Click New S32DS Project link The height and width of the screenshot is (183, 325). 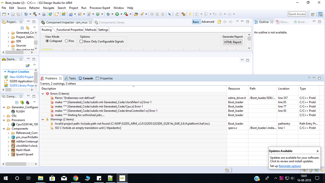point(21,77)
